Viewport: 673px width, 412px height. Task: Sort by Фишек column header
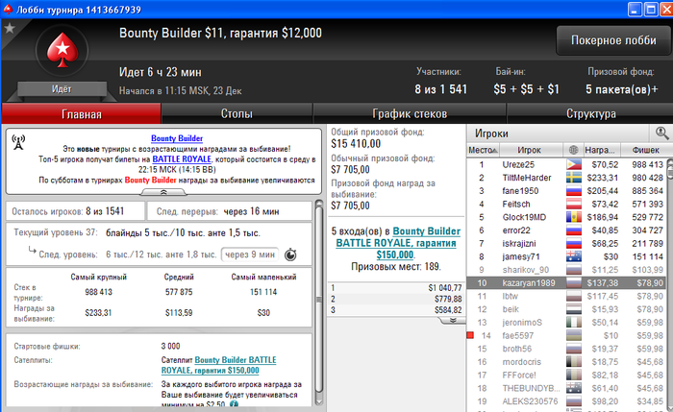[x=645, y=150]
